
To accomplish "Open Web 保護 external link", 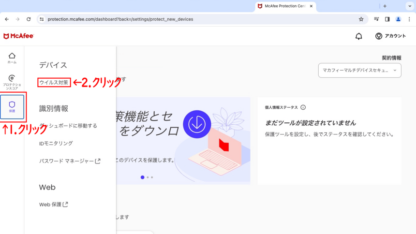I will click(x=54, y=205).
